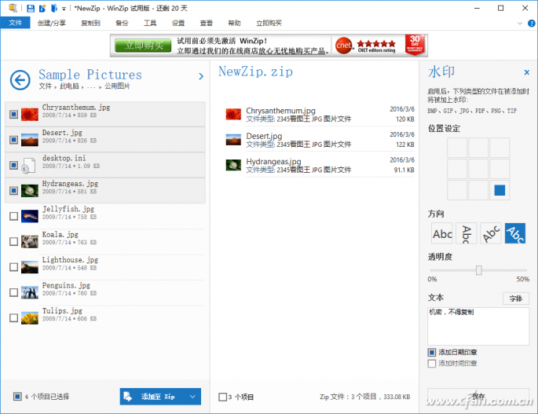Choose horizontal Abc text direction
Screen dimensions: 538x414
click(x=442, y=233)
